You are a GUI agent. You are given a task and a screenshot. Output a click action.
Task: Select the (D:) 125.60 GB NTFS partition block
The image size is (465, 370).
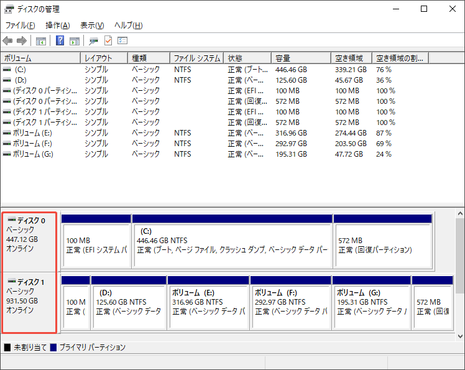129,303
